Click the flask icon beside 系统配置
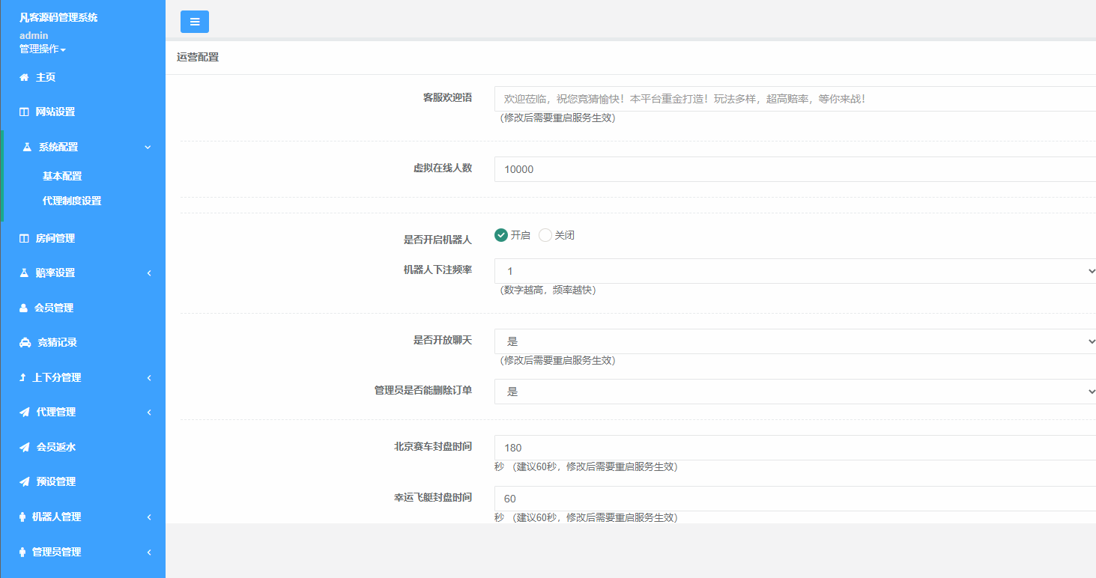Screen dimensions: 1096x578 coord(27,147)
